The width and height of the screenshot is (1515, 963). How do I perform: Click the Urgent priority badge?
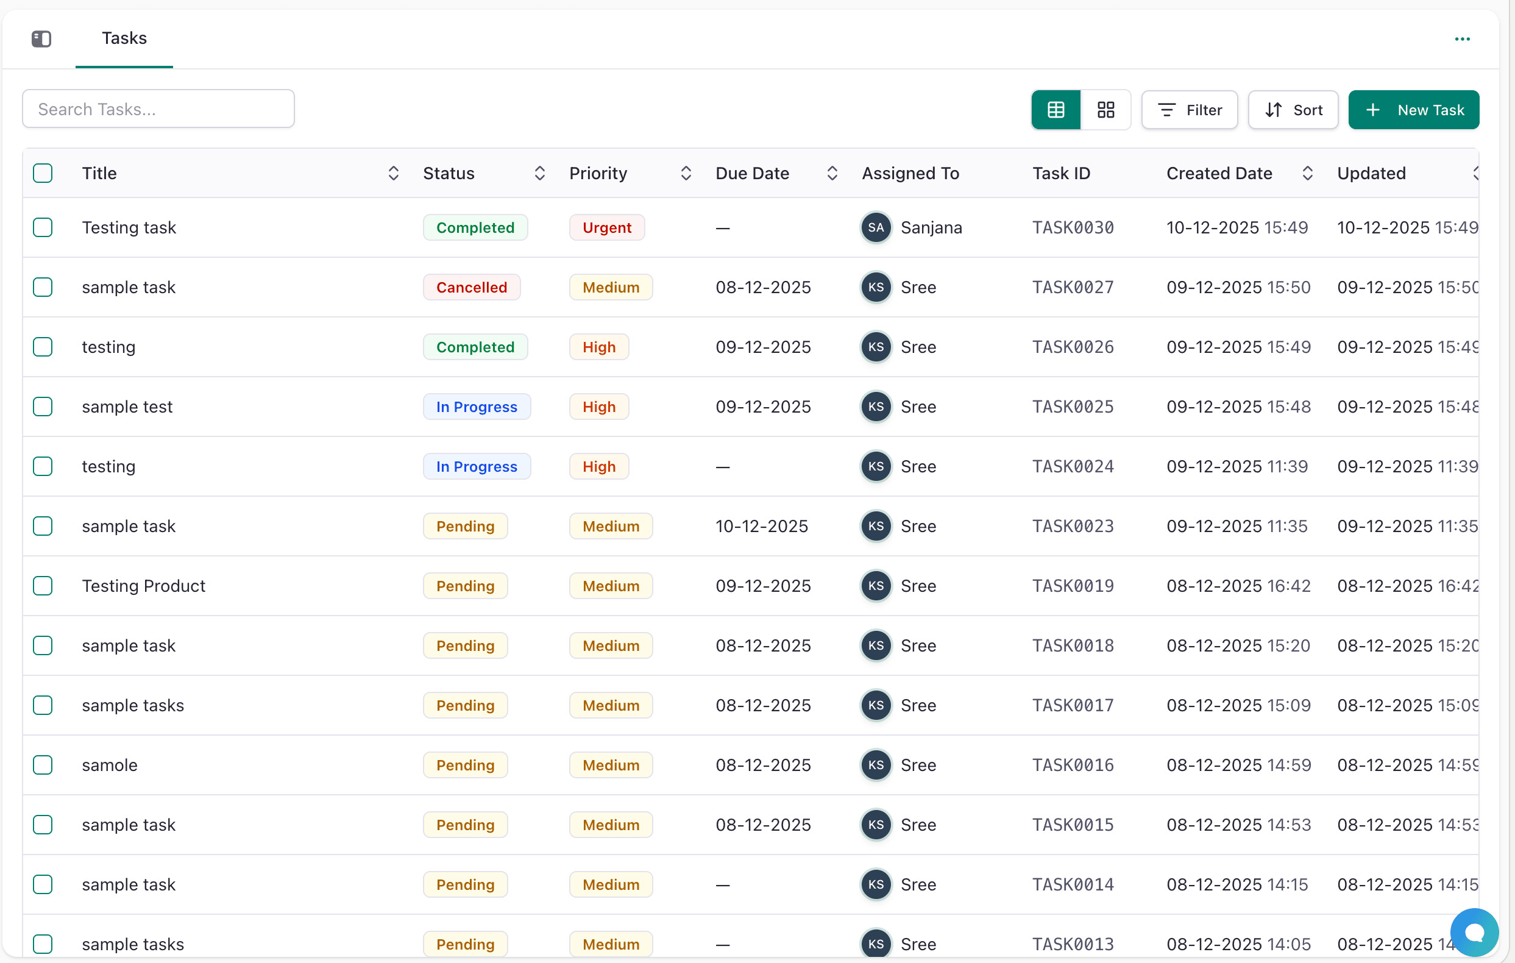[607, 227]
